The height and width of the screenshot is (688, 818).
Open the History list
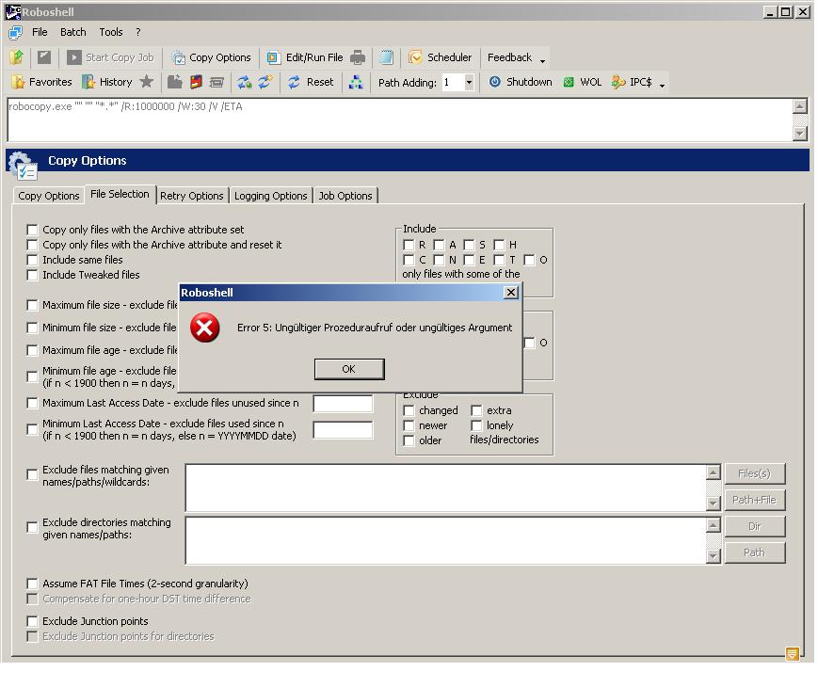pos(108,82)
